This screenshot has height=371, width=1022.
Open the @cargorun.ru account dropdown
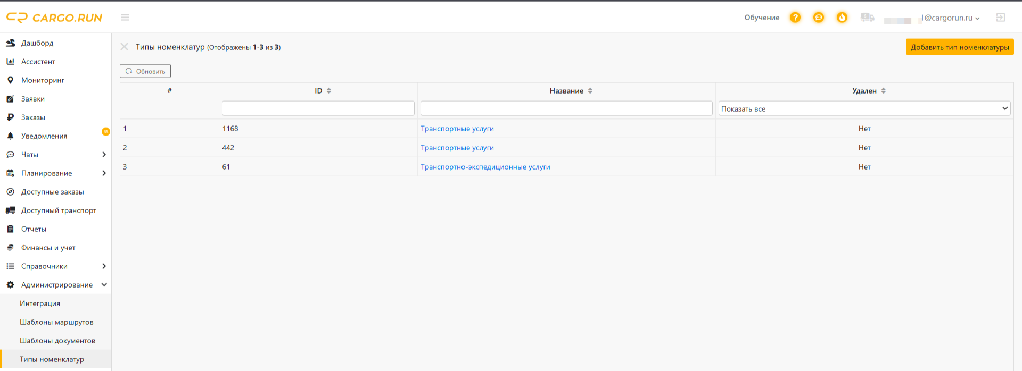[x=950, y=18]
